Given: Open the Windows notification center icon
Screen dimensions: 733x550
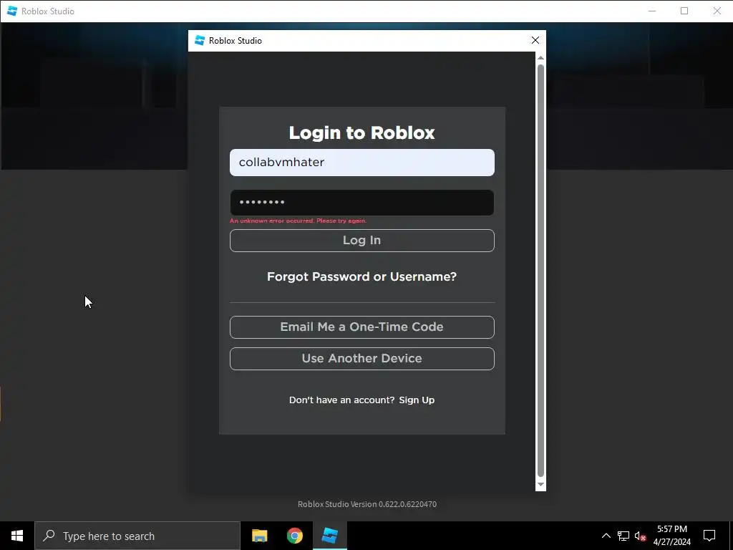Looking at the screenshot, I should 709,536.
